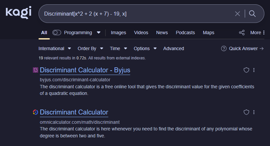Expand the Time filter dropdown
The image size is (270, 146).
[119, 48]
